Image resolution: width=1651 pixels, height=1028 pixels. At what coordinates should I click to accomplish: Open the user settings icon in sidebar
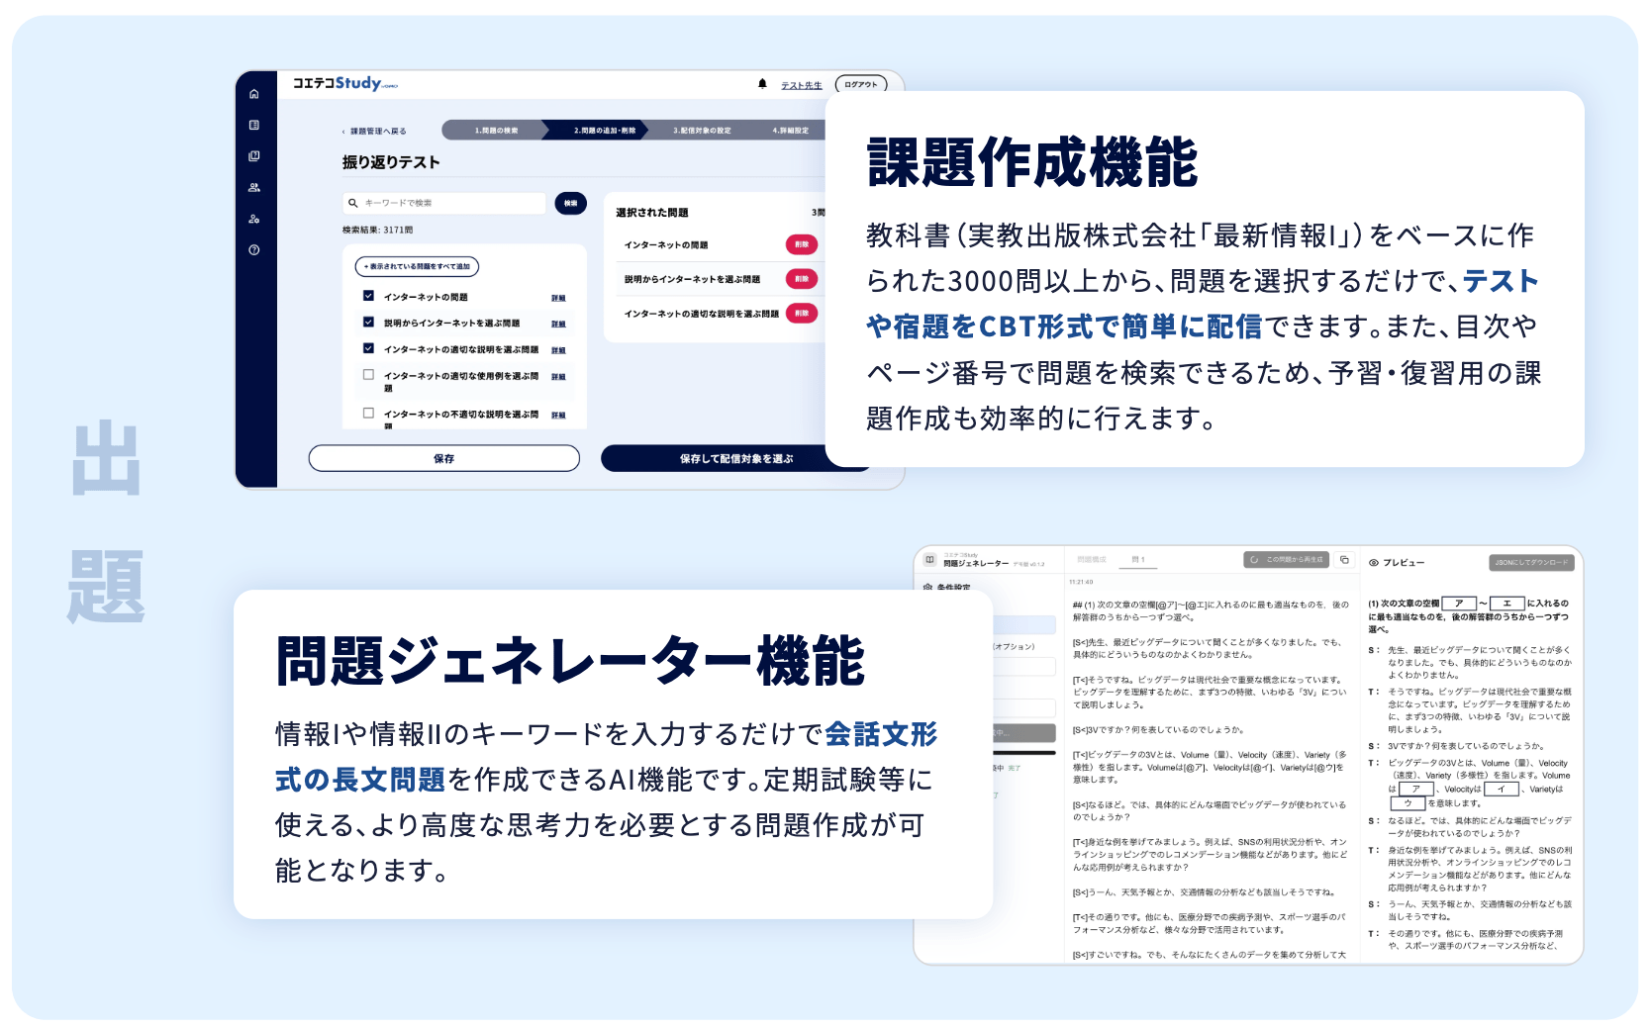(x=254, y=219)
